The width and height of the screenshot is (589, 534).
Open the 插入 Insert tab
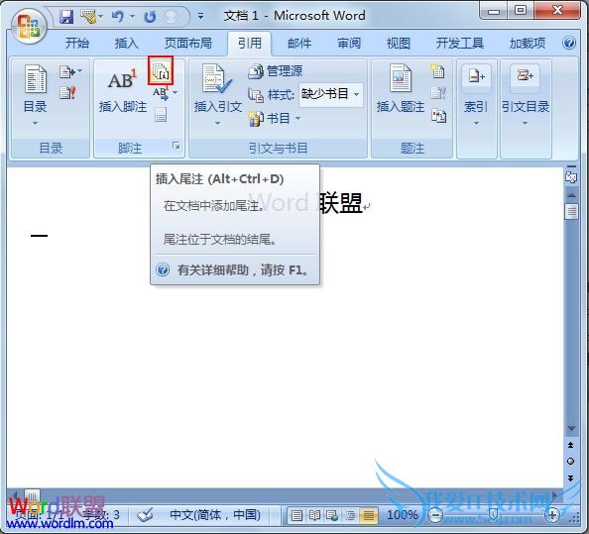tap(127, 44)
